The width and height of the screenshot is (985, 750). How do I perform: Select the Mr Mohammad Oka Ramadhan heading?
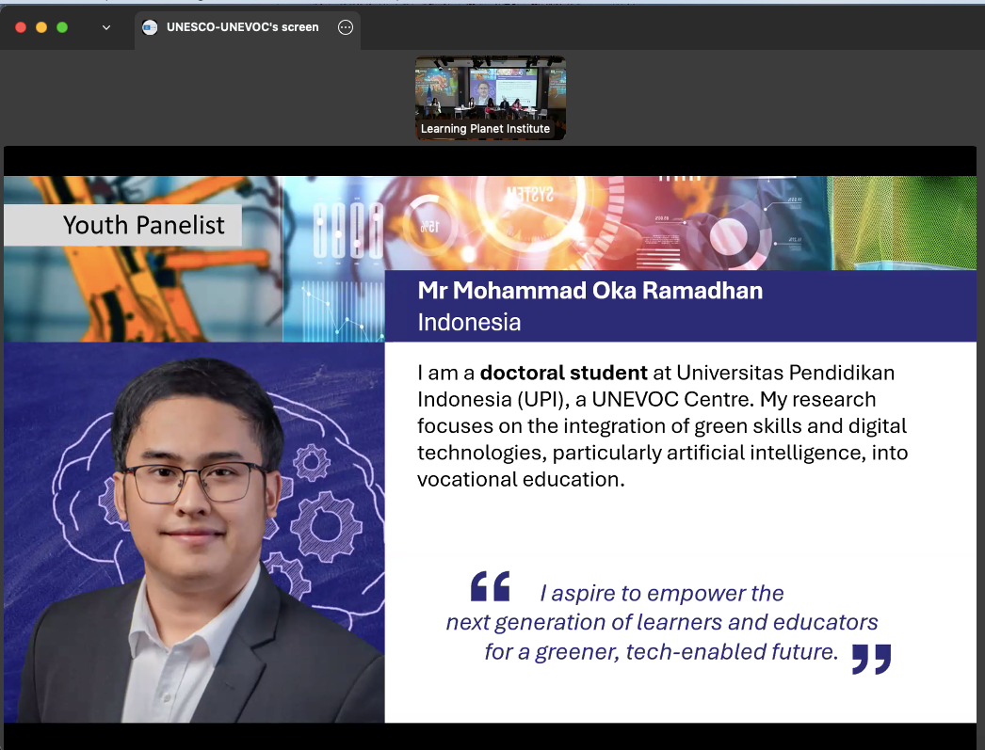589,291
